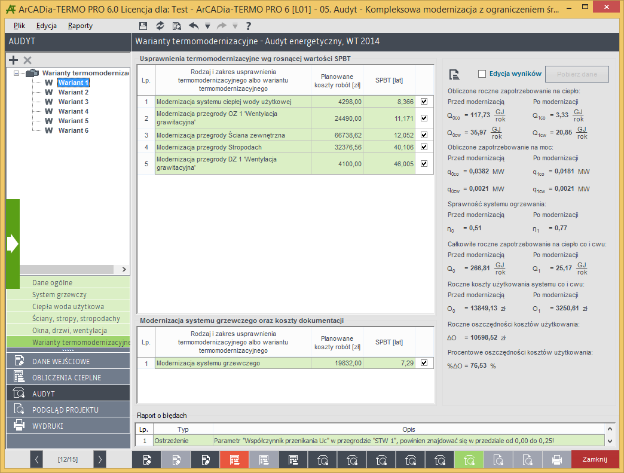
Task: Click the W icon next to Wariant 6
Action: tap(49, 130)
